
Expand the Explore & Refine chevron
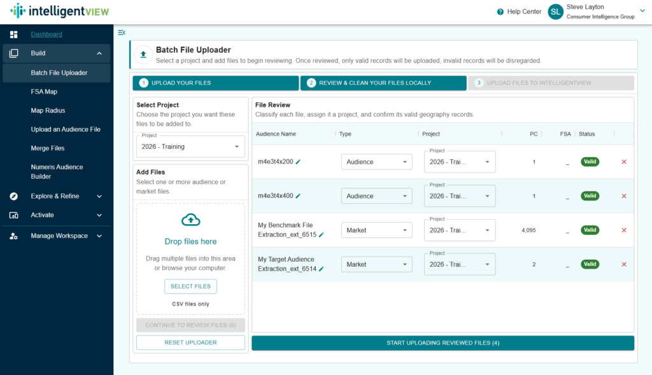coord(99,196)
